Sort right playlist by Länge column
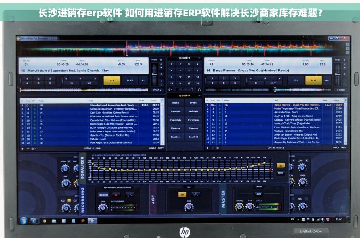 click(x=336, y=101)
